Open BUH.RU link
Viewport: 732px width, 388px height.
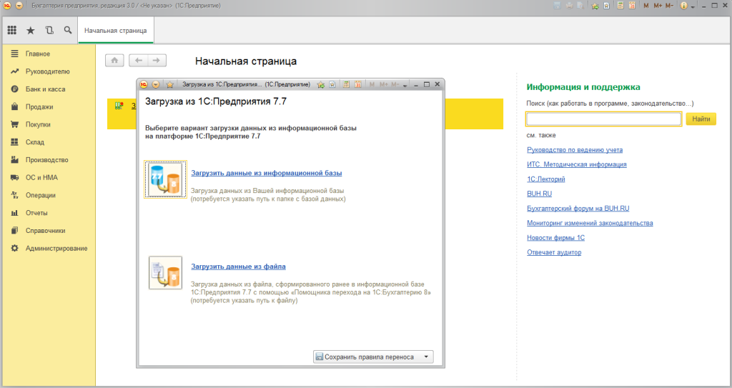[x=539, y=194]
